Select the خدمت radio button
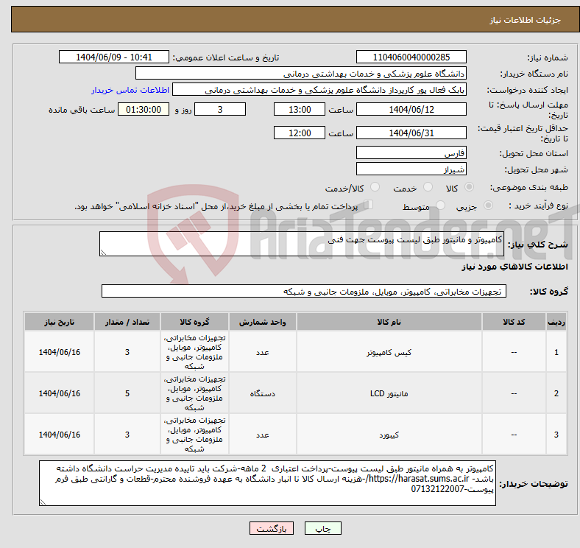This screenshot has height=548, width=580. 428,187
